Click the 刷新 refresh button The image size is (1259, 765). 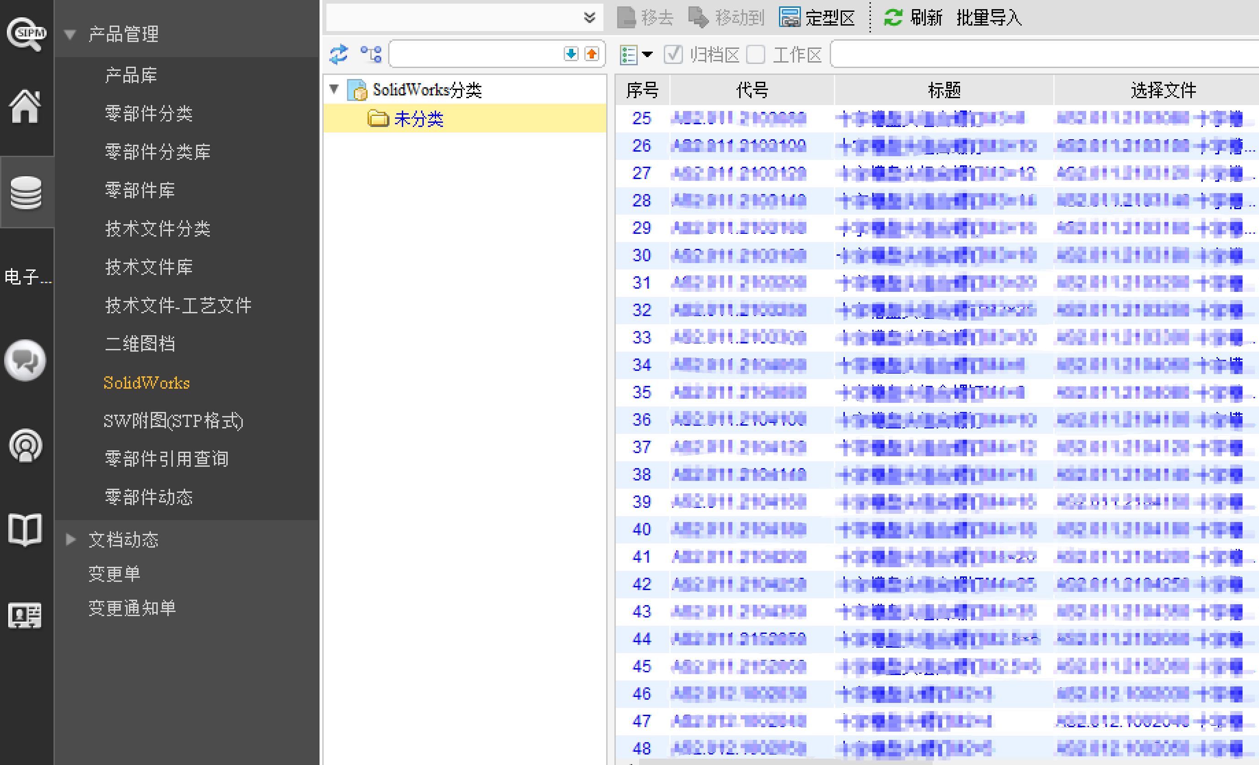[913, 18]
